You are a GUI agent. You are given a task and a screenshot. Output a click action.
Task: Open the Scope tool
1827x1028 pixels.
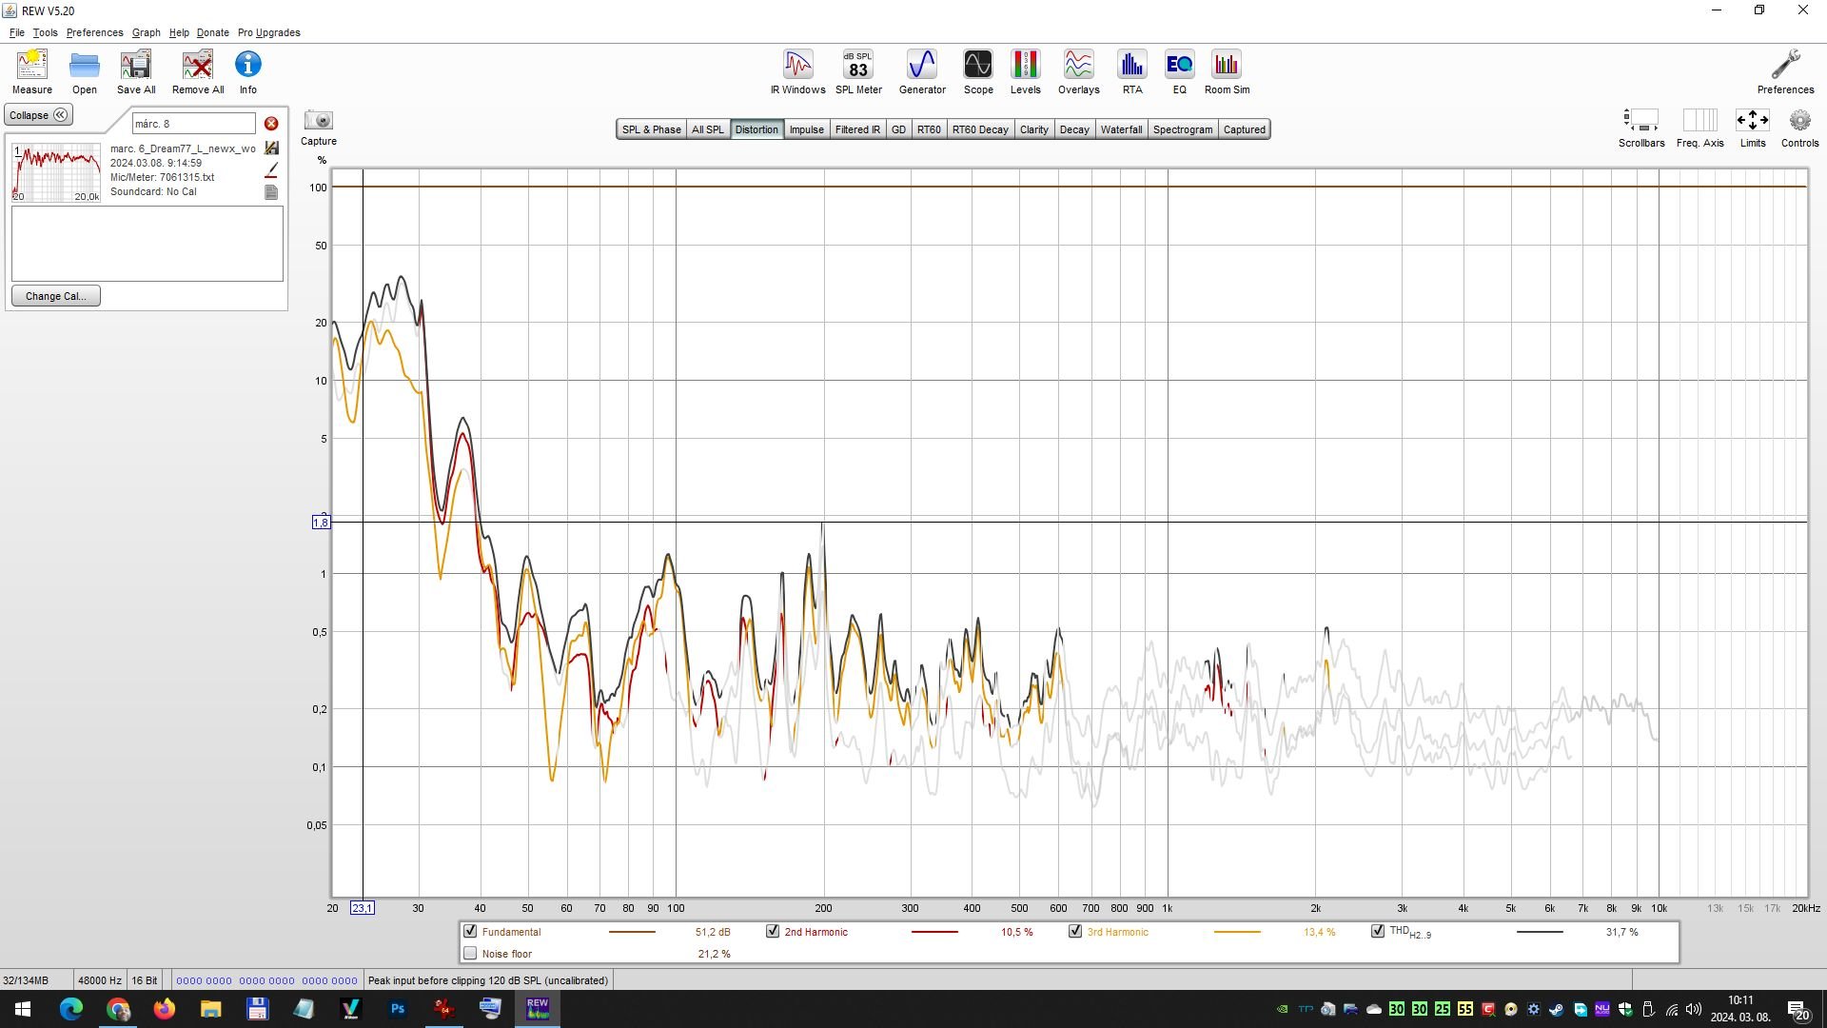[977, 72]
